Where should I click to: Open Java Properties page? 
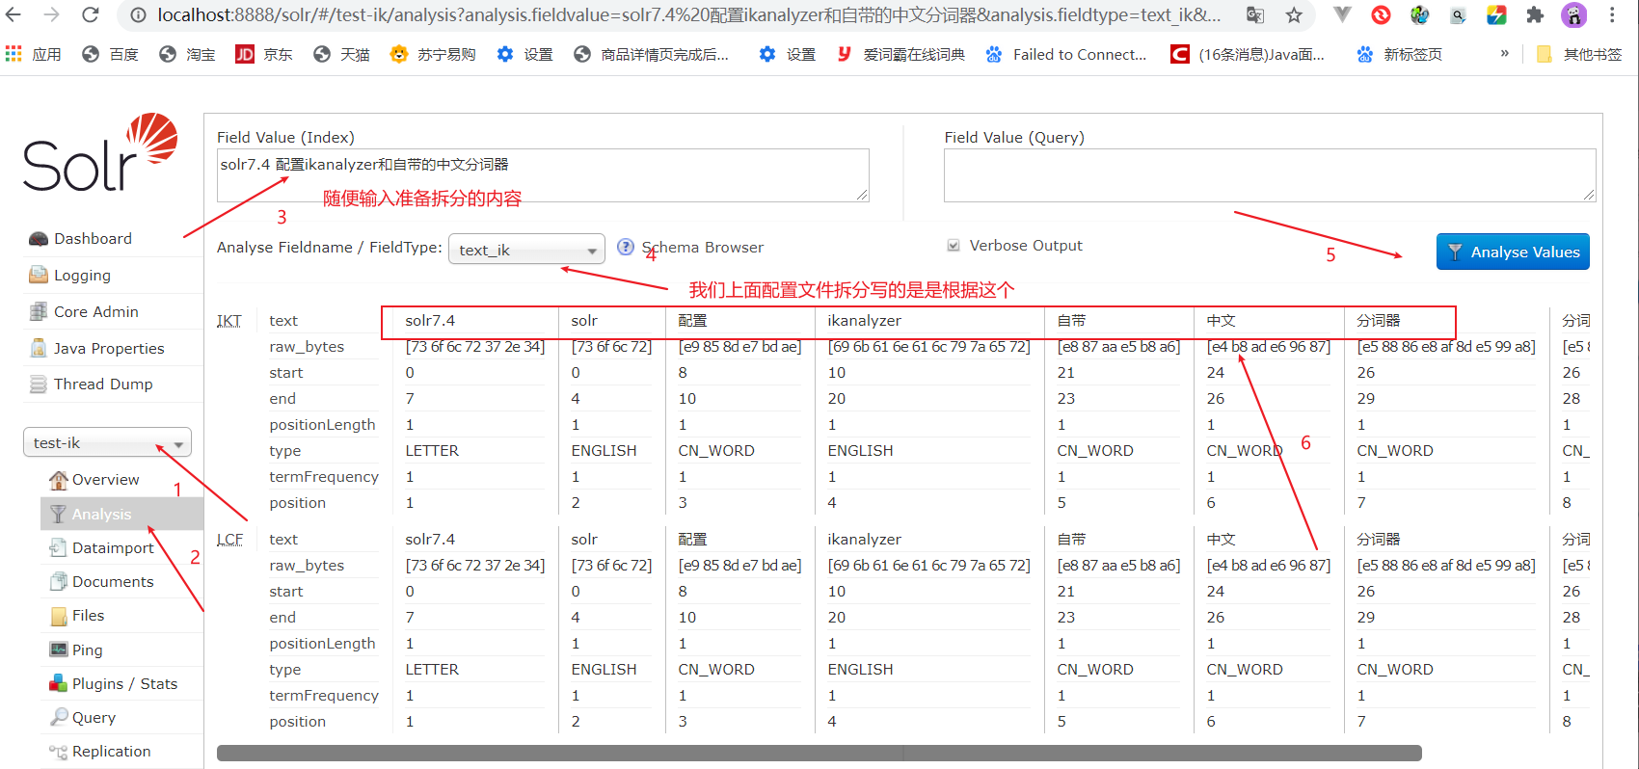[108, 348]
